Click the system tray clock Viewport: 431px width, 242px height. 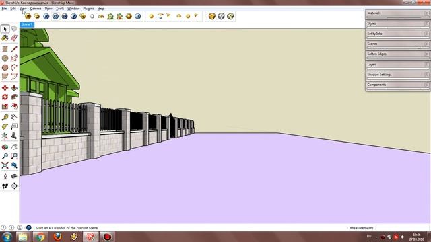416,237
